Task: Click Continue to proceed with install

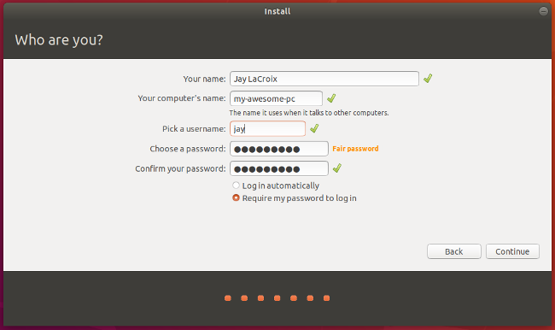Action: pos(512,251)
